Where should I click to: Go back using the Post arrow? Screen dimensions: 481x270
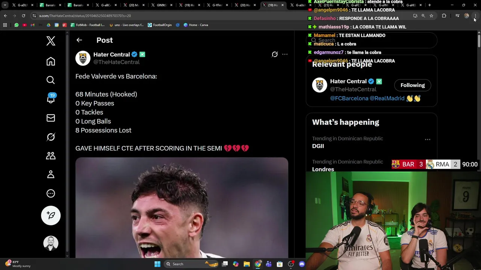[79, 40]
